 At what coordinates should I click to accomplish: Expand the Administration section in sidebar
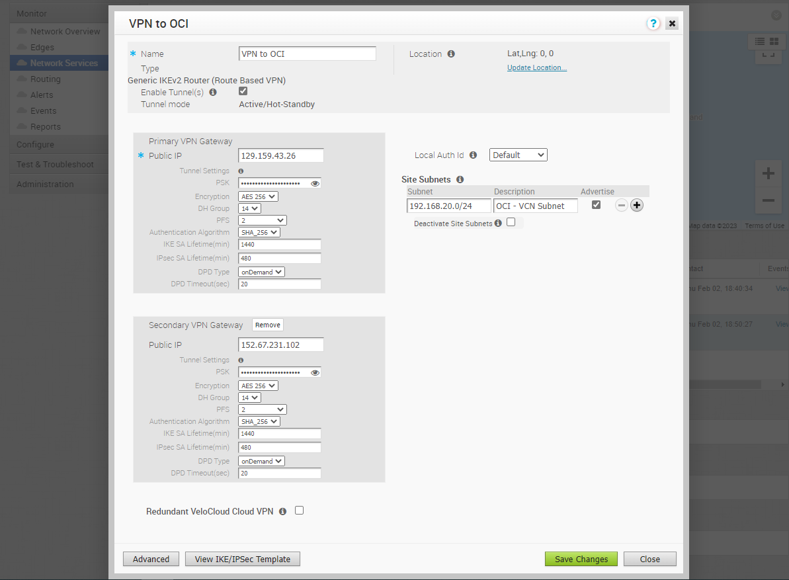tap(59, 184)
